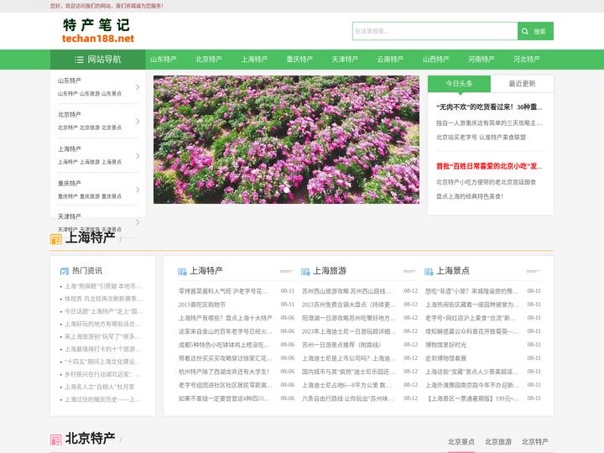The width and height of the screenshot is (604, 453).
Task: Open red headline 首批"百姓日常喜爱的北京小吃"
Action: 489,166
